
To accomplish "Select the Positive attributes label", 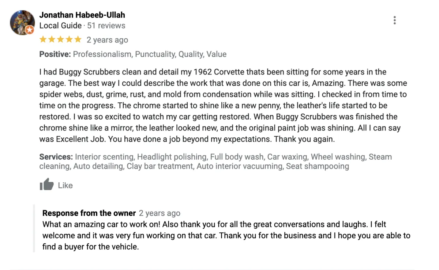I will pos(55,54).
